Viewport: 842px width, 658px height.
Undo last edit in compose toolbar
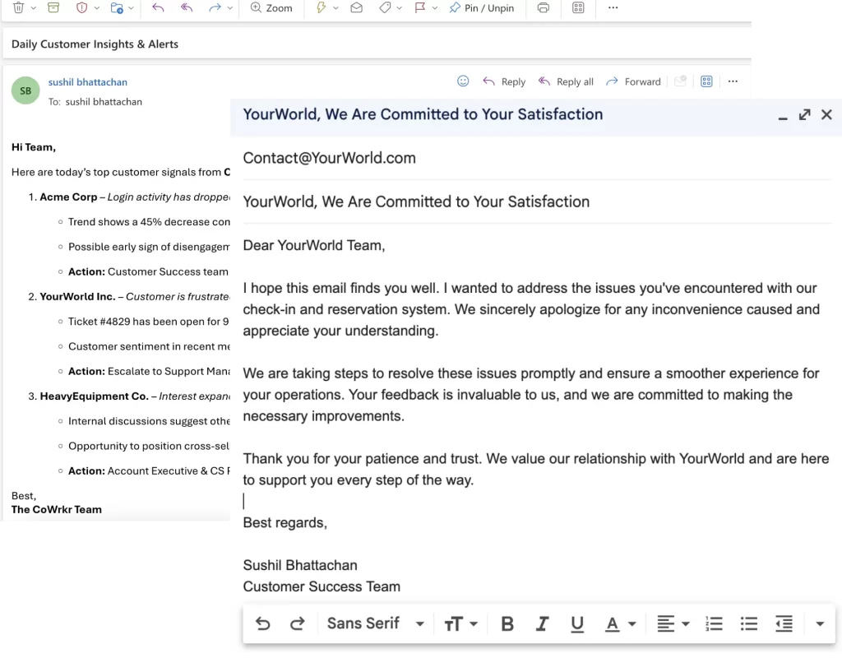coord(263,623)
